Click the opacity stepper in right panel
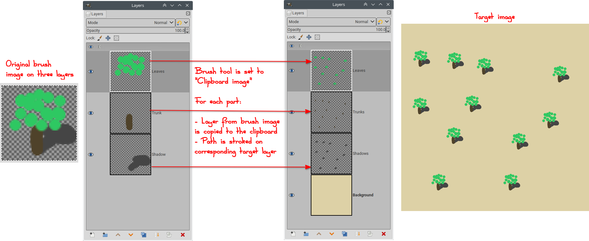 click(388, 30)
